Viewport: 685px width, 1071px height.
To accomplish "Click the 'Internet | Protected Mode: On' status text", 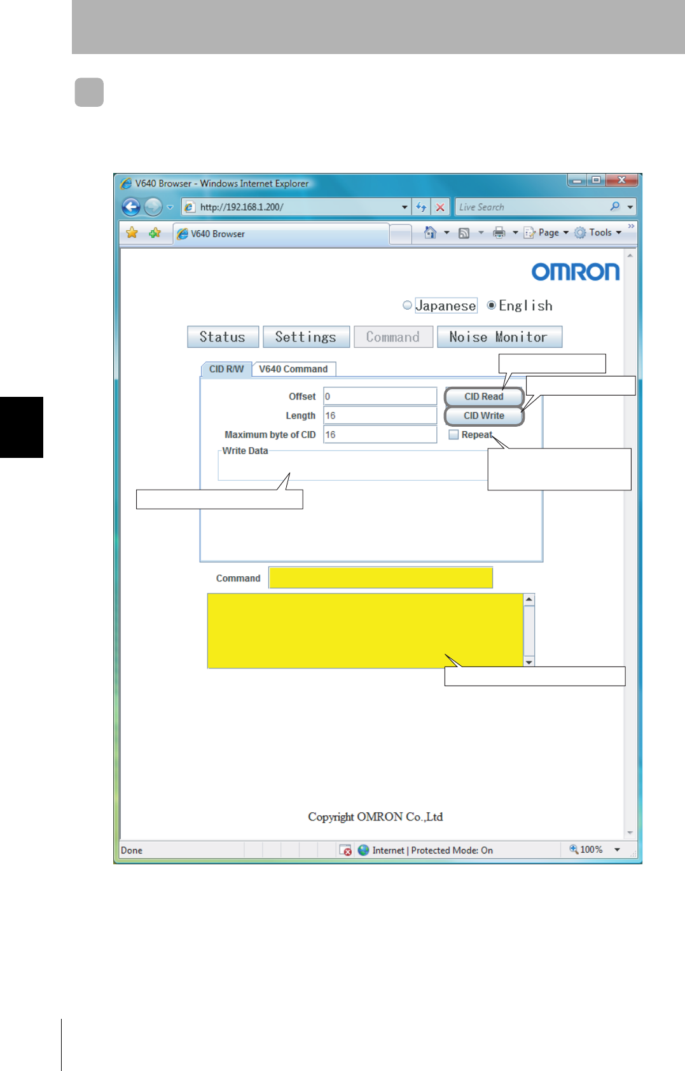I will click(432, 850).
